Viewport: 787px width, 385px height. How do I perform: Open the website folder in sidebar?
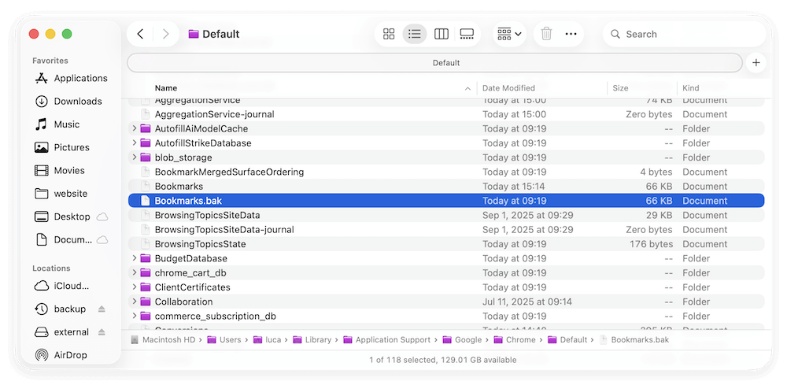[61, 194]
